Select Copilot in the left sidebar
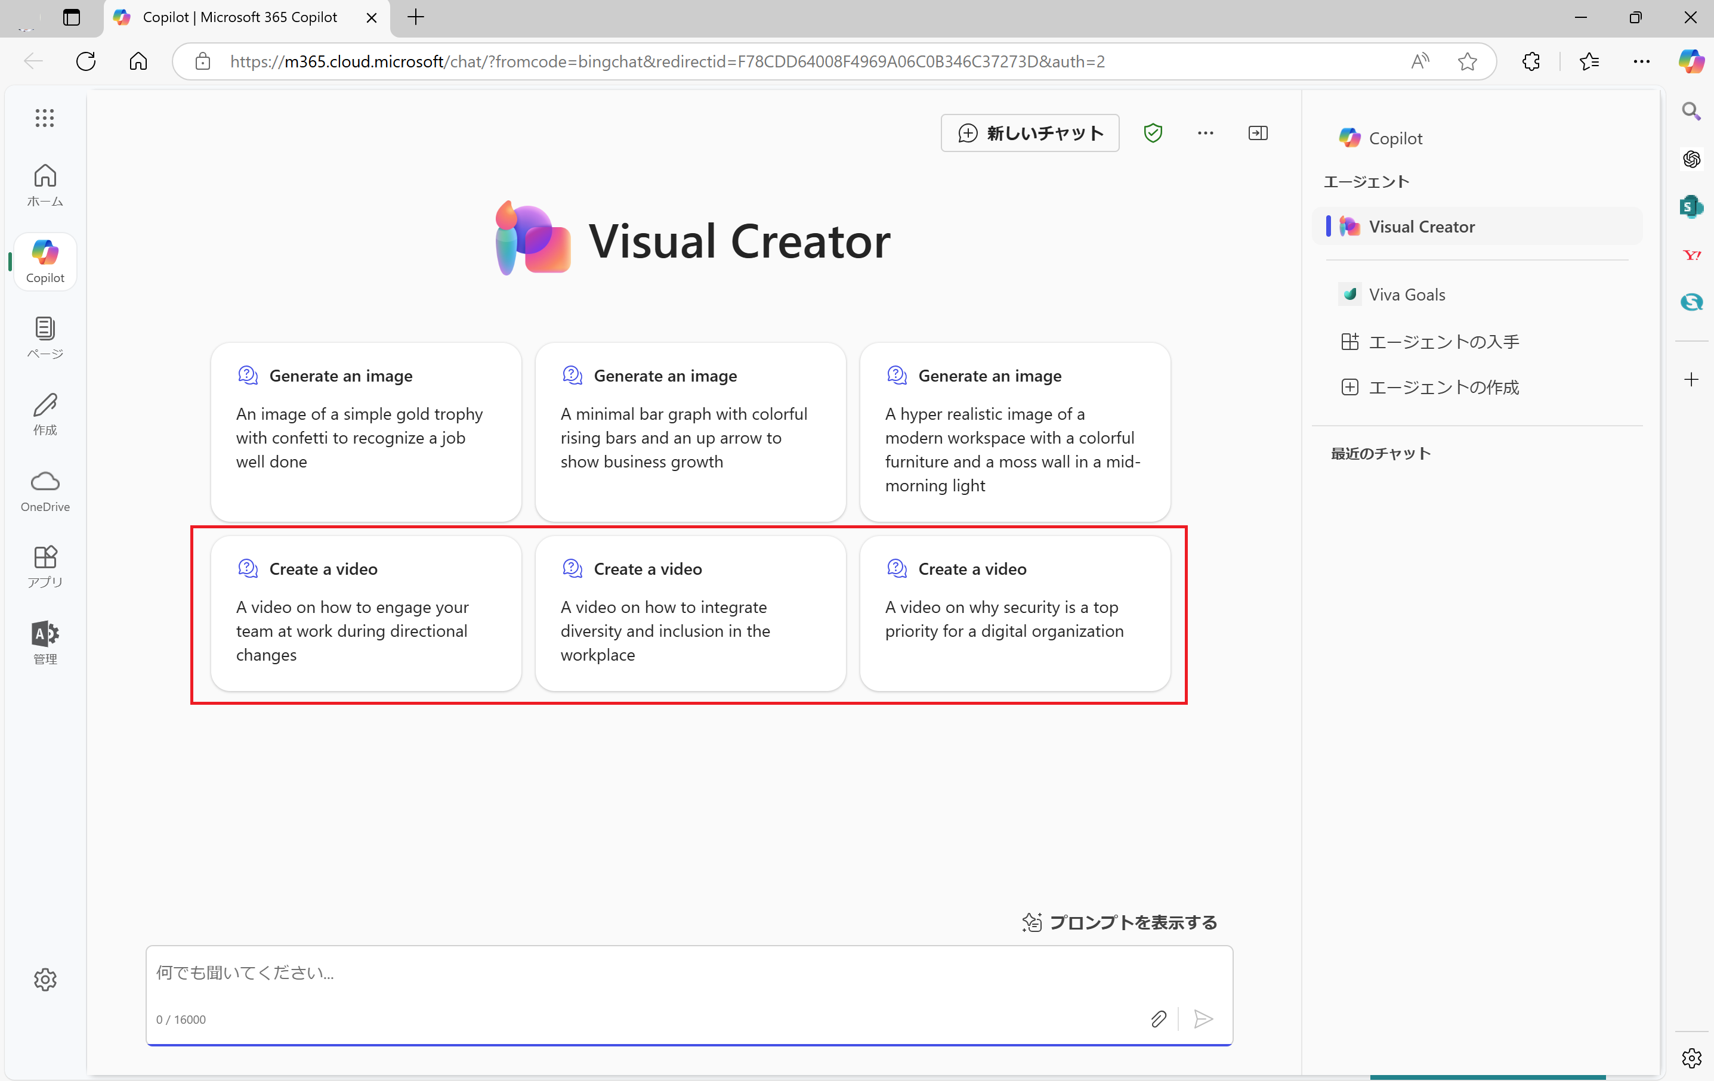The image size is (1714, 1081). pos(45,262)
